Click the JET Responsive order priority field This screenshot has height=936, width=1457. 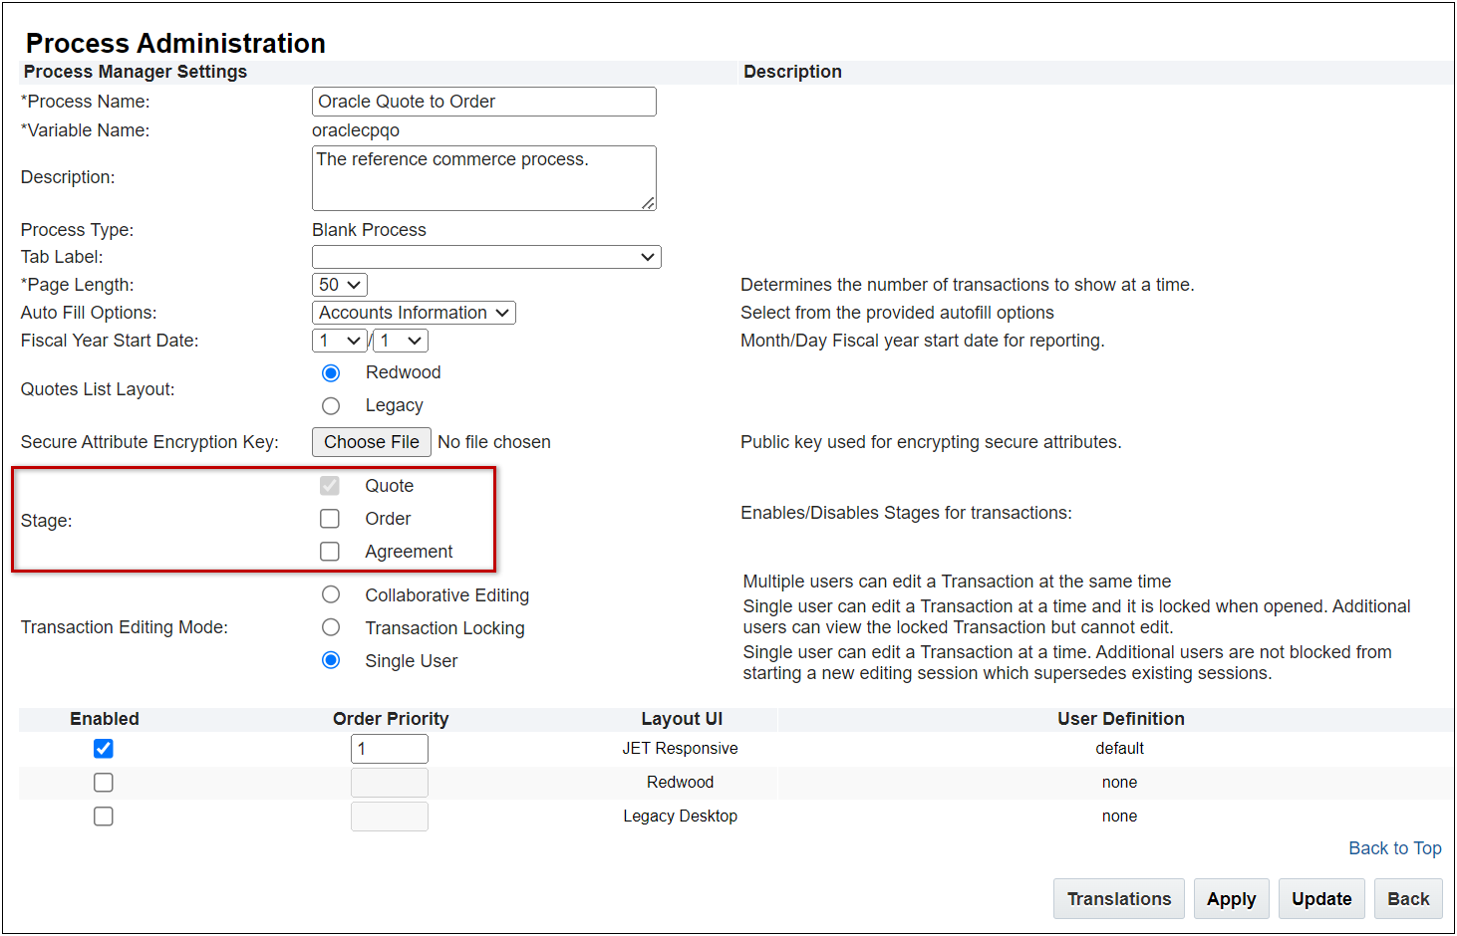point(390,749)
